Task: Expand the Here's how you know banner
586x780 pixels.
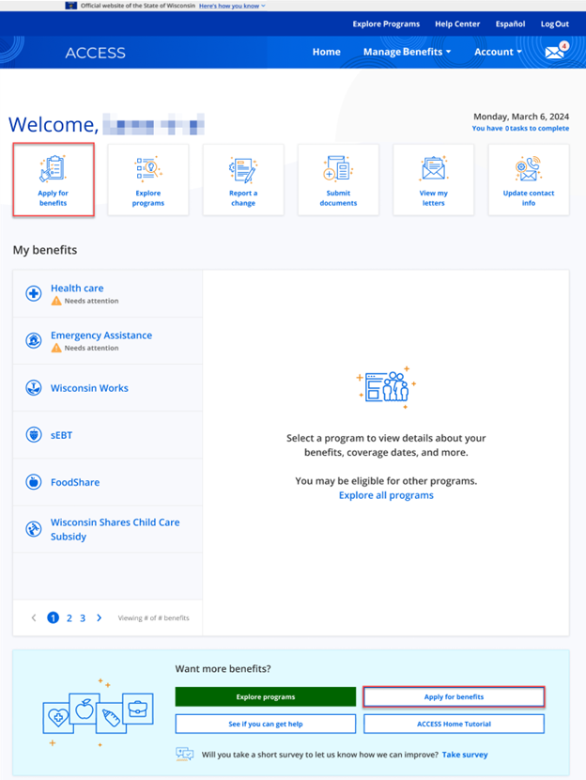Action: pyautogui.click(x=232, y=6)
